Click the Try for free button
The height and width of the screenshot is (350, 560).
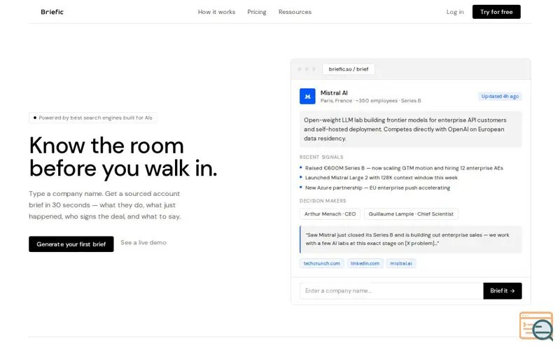[496, 12]
